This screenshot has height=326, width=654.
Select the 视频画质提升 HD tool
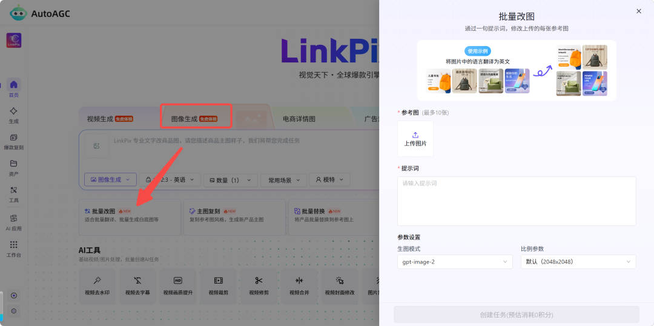[177, 286]
